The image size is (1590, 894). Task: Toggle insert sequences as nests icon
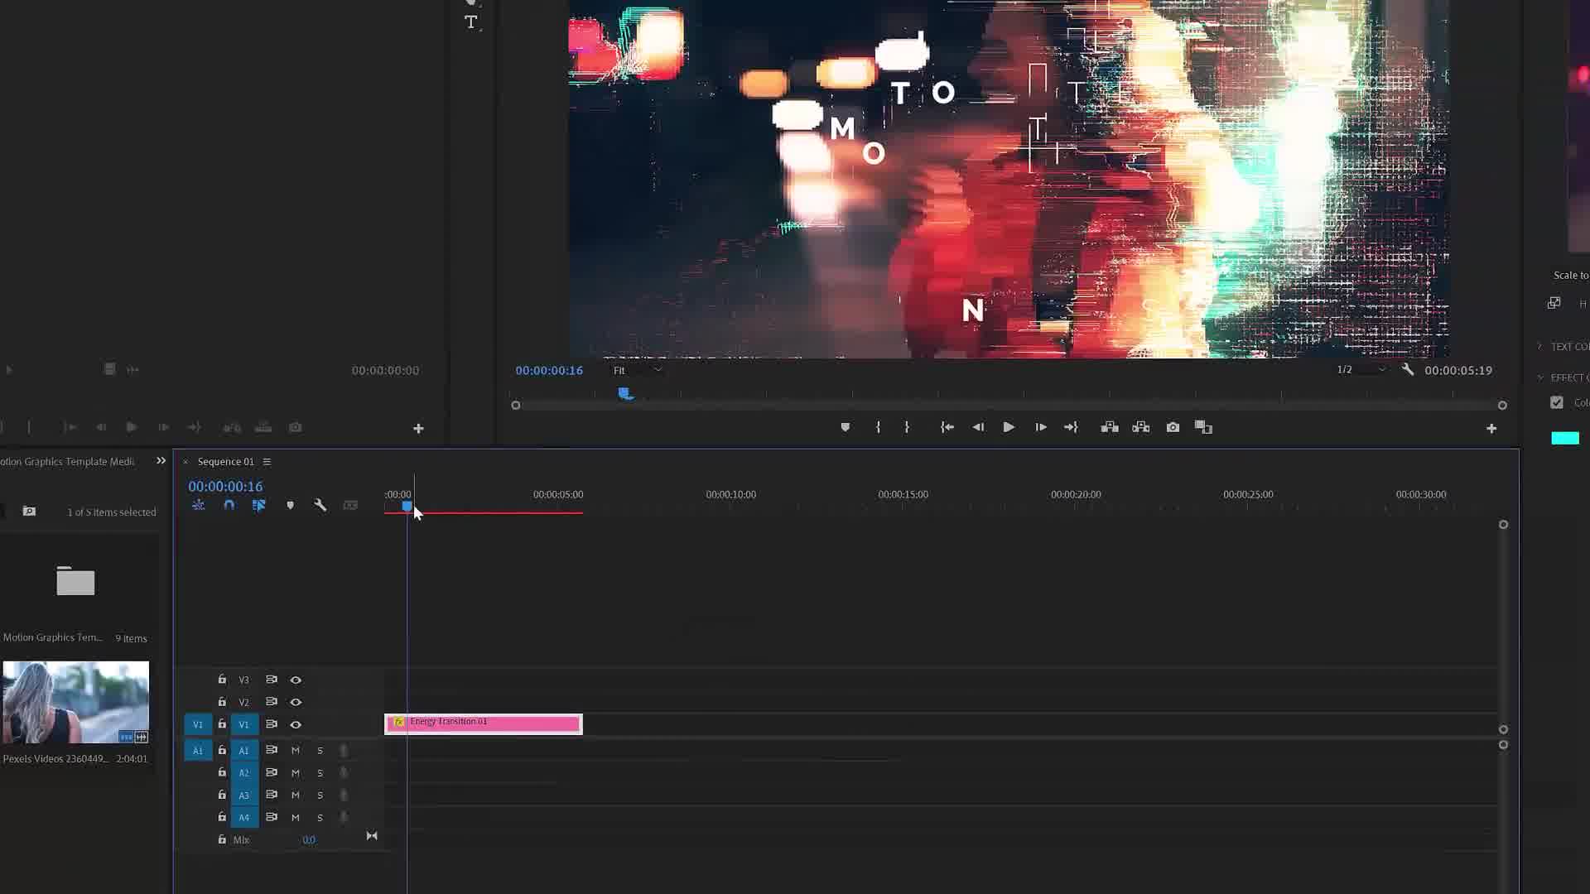pyautogui.click(x=198, y=505)
